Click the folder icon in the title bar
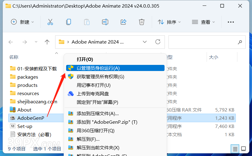The width and height of the screenshot is (252, 156). [x=8, y=6]
